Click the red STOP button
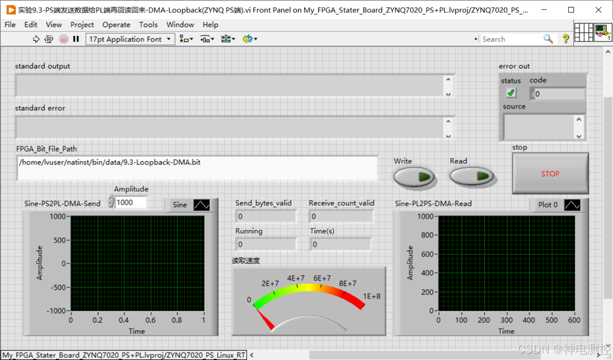Viewport: 613px width, 360px height. tap(550, 174)
